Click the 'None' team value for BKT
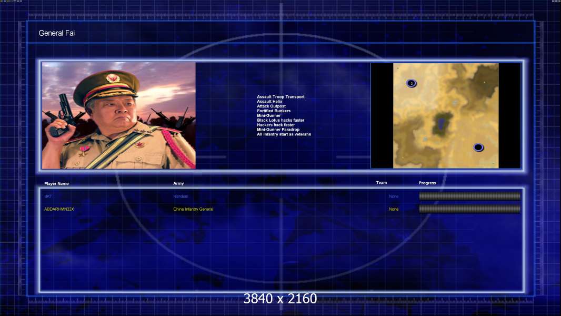561x316 pixels. (394, 196)
